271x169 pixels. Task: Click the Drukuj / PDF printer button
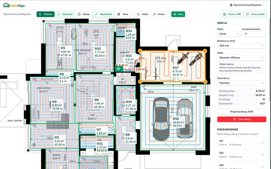[x=232, y=14]
